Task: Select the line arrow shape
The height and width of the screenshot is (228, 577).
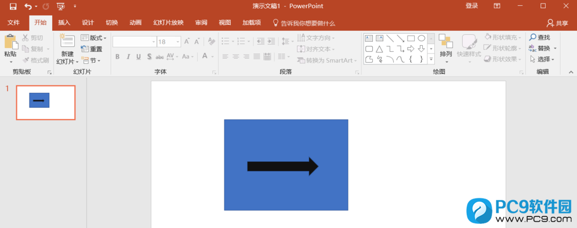Action: click(400, 38)
